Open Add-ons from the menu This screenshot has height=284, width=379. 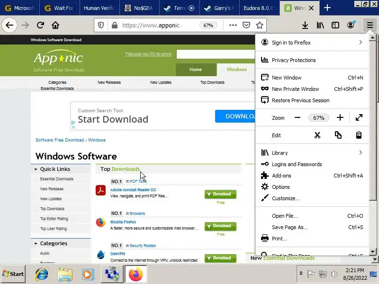312,176
